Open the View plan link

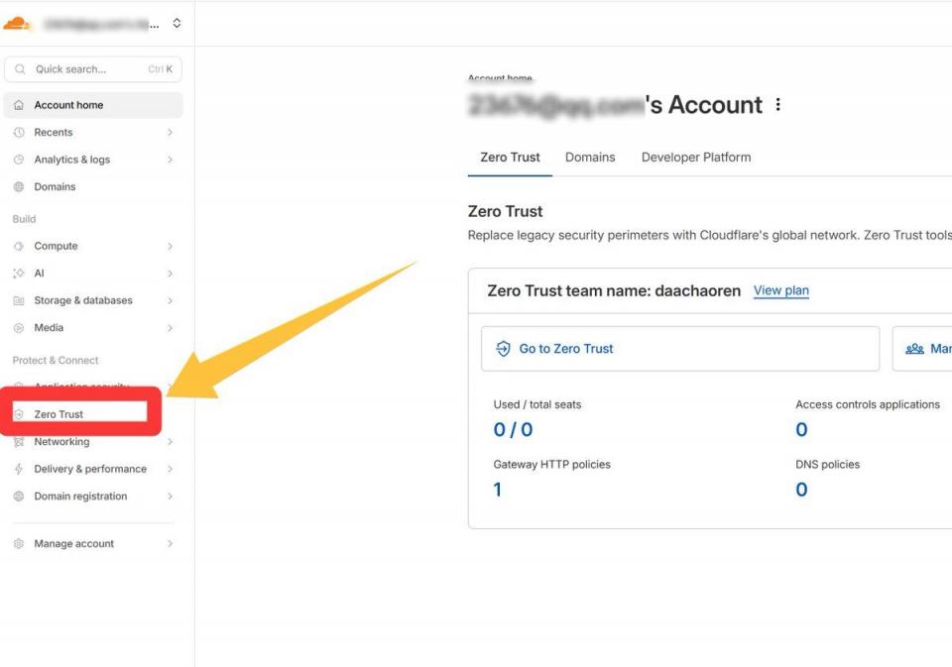click(780, 290)
